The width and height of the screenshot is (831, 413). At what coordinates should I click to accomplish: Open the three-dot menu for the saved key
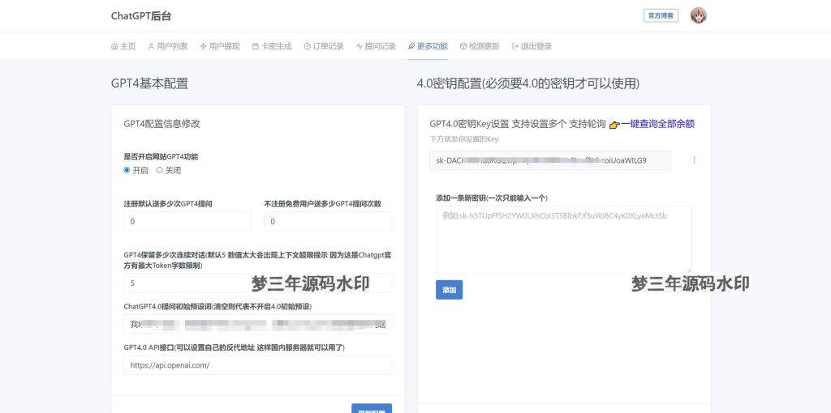click(x=695, y=160)
